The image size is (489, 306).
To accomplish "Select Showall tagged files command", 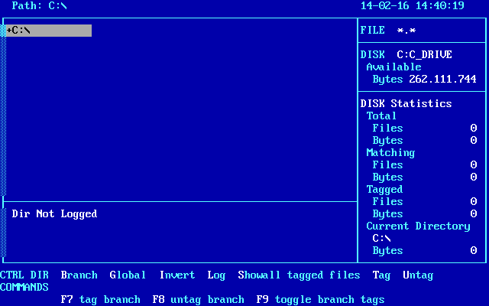I will click(x=299, y=275).
